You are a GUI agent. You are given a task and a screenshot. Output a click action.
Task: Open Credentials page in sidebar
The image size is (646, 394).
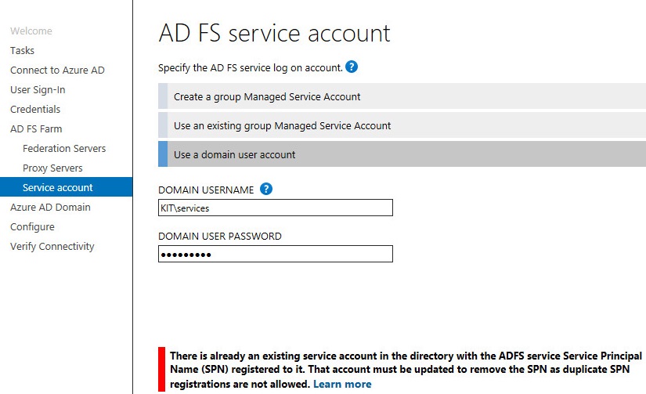tap(35, 109)
